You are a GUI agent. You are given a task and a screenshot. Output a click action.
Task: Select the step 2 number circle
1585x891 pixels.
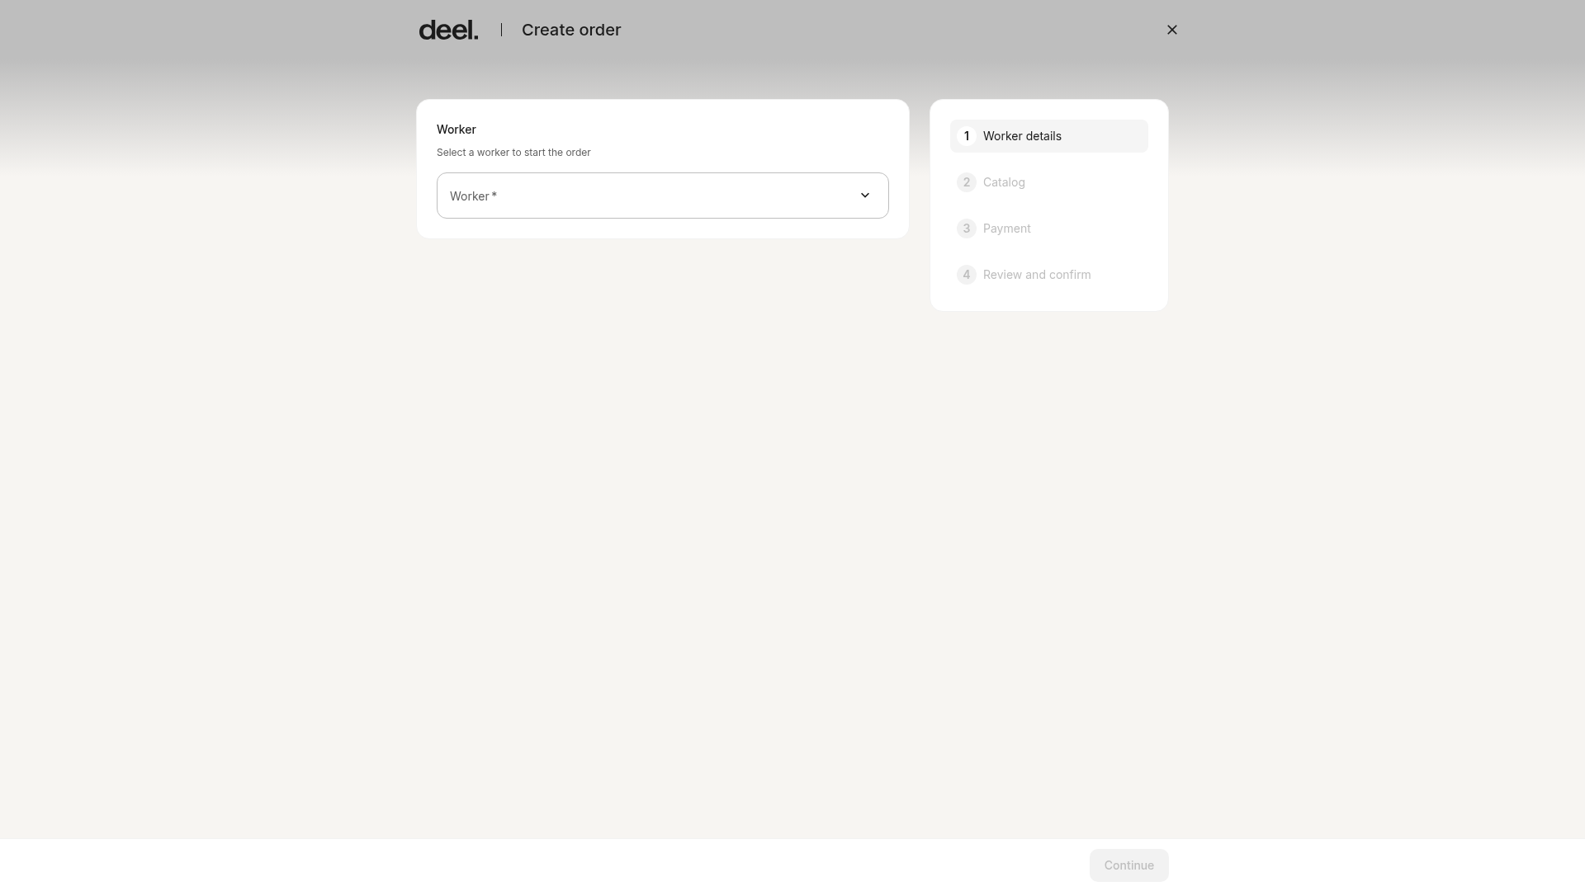point(966,182)
